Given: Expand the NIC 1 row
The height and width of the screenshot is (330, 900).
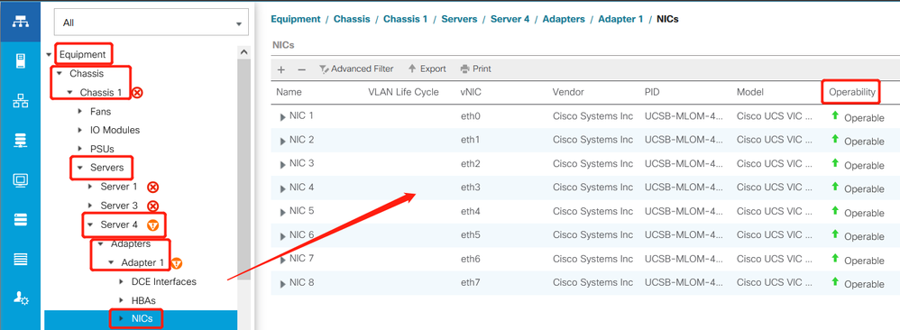Looking at the screenshot, I should click(282, 117).
